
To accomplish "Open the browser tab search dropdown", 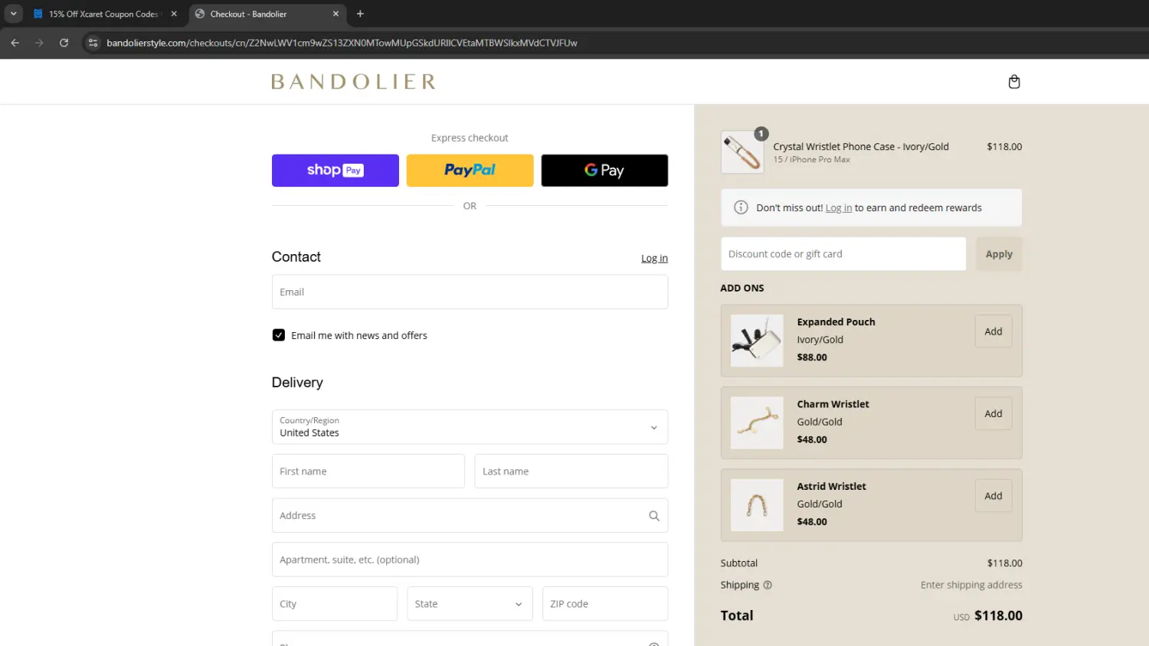I will (x=13, y=14).
